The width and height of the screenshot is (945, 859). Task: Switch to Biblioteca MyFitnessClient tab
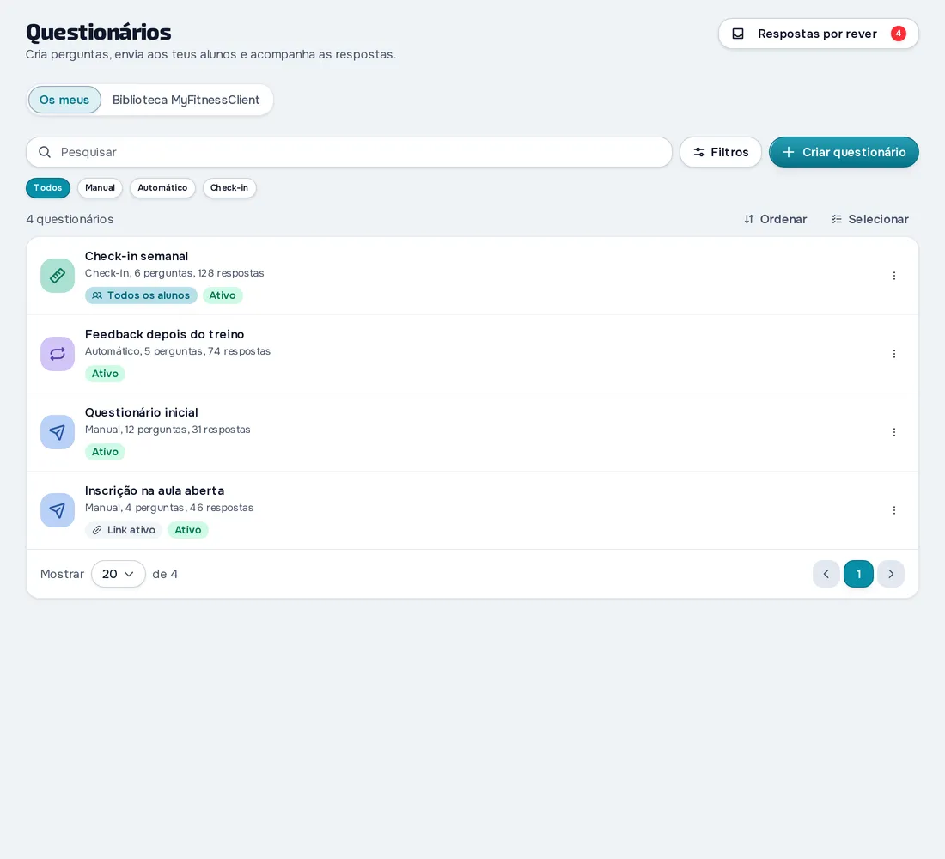(x=186, y=100)
